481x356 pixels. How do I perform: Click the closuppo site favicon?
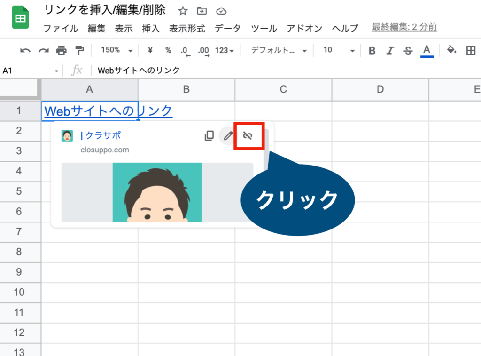point(67,135)
